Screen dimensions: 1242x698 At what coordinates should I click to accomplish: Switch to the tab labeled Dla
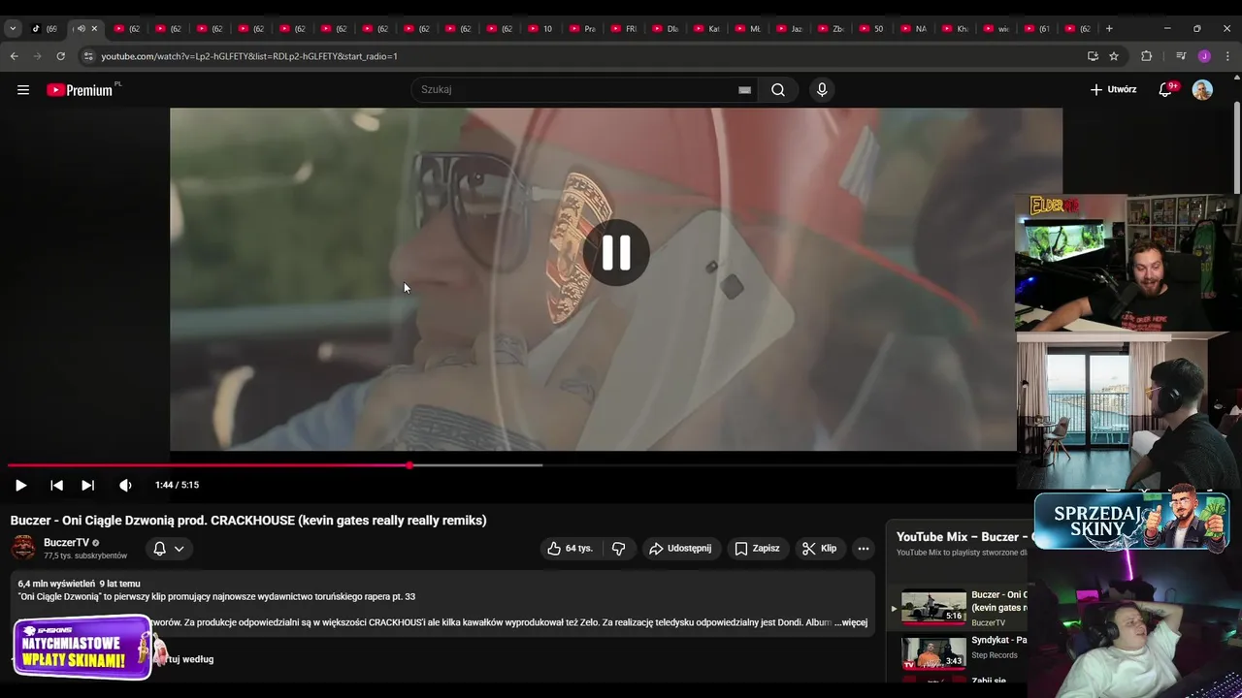[x=665, y=28]
